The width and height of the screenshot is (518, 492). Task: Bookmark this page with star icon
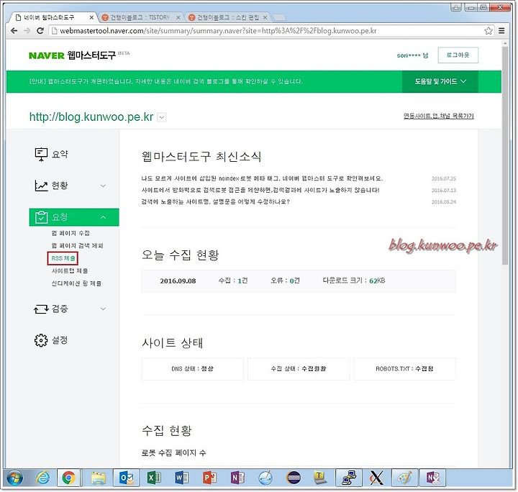tap(489, 31)
